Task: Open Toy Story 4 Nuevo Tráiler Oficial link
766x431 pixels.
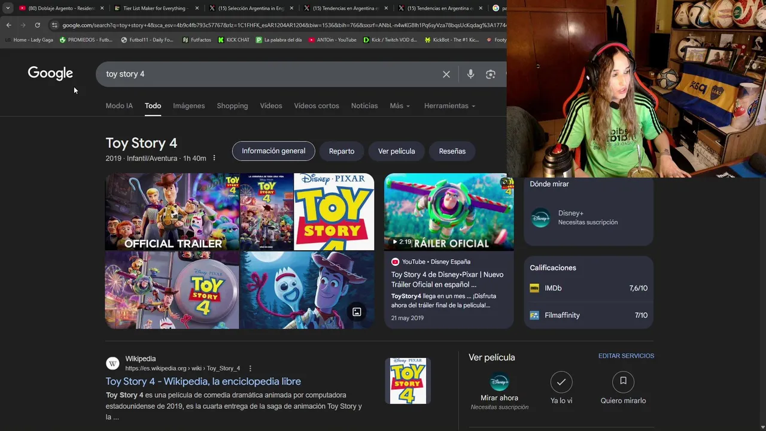Action: (447, 280)
